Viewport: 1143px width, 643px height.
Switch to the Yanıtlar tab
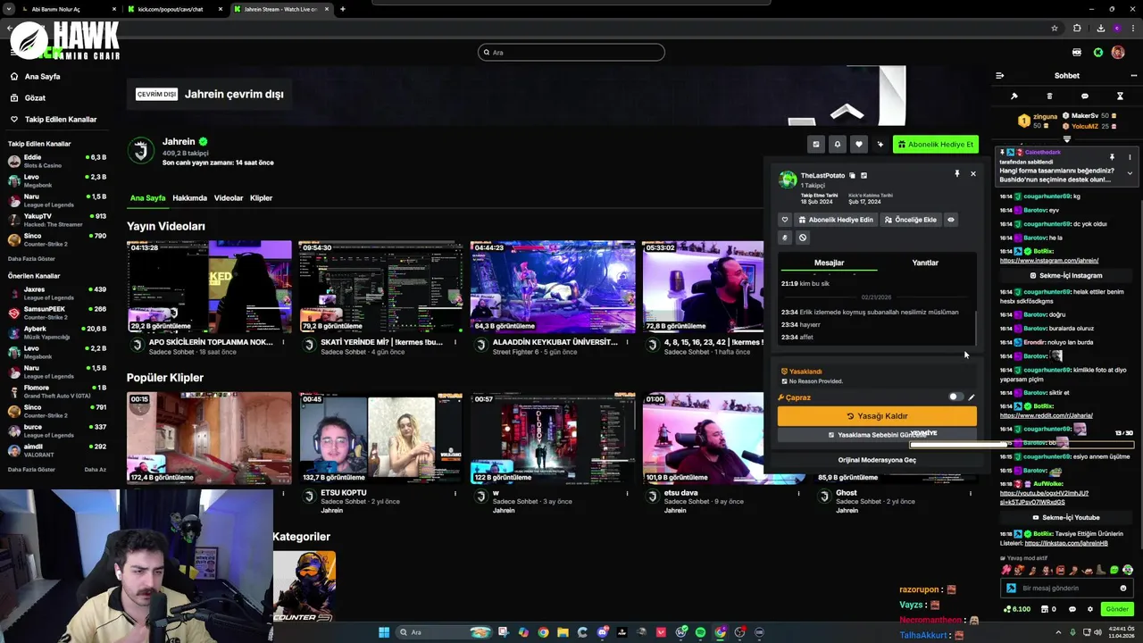point(925,263)
